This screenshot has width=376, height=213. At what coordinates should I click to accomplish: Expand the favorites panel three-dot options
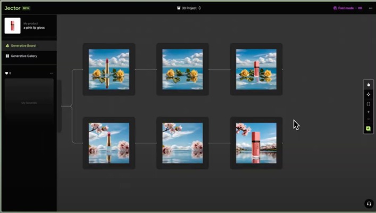pyautogui.click(x=52, y=73)
